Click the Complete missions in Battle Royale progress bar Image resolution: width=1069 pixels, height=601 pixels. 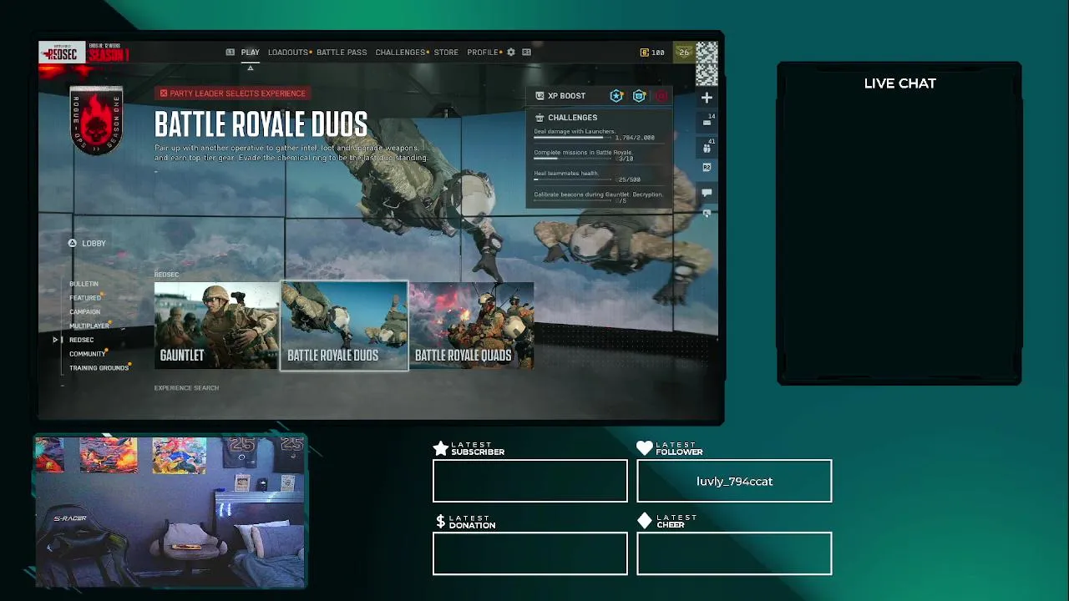[x=573, y=159]
